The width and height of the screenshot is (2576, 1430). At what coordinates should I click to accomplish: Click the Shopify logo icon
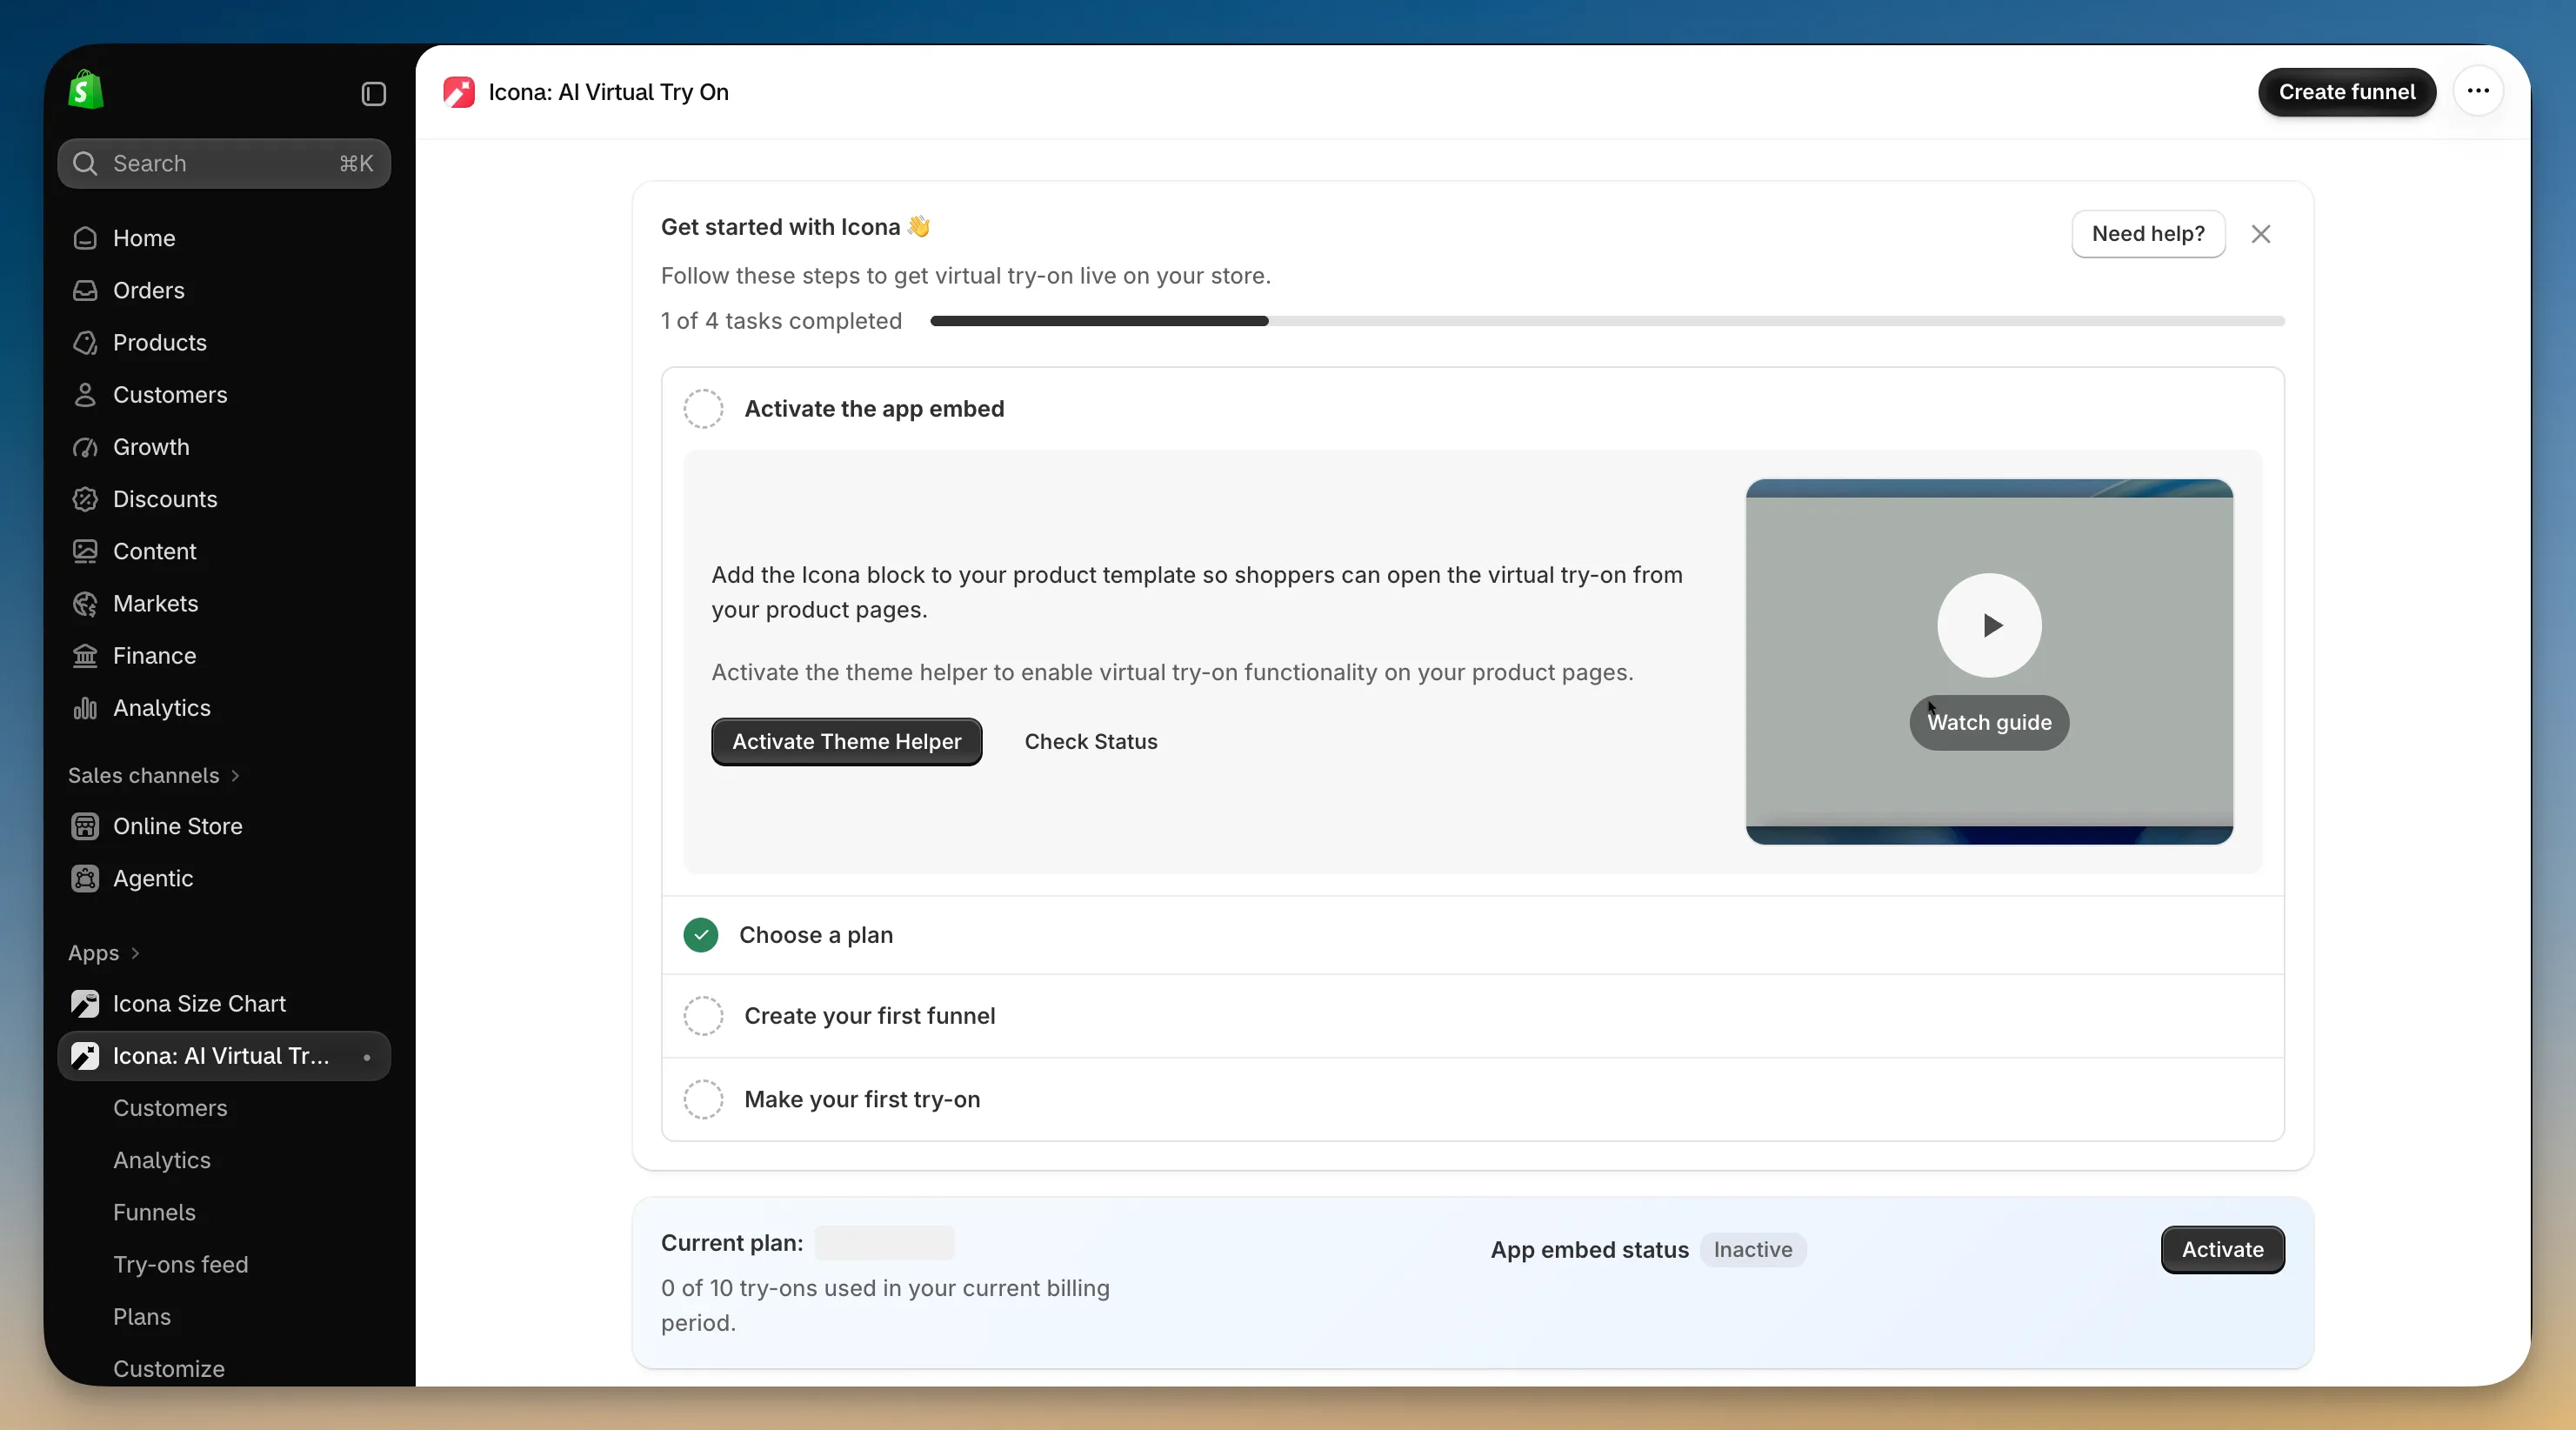[x=86, y=91]
